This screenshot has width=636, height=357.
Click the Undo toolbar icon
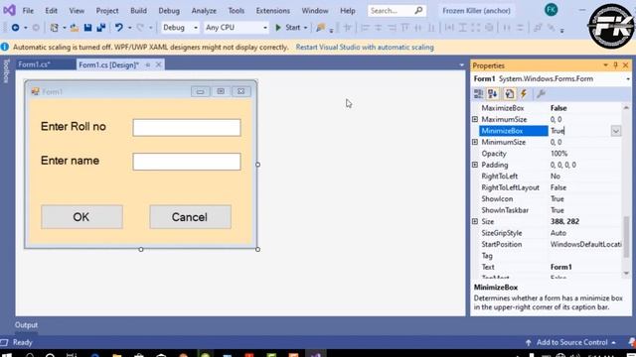118,28
